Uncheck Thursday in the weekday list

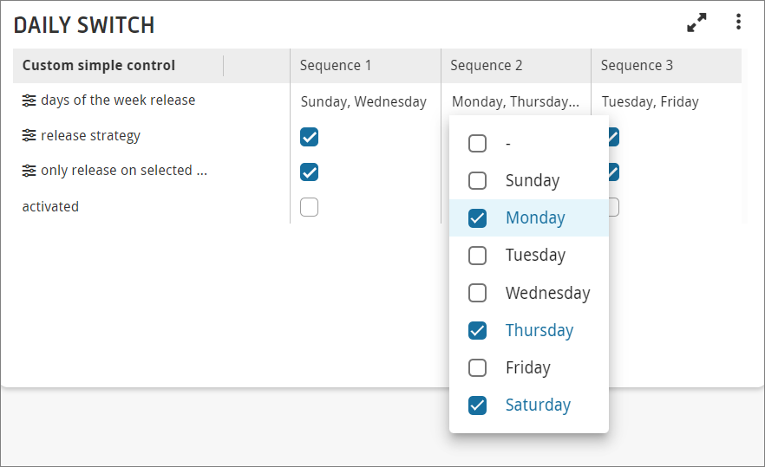529,330
